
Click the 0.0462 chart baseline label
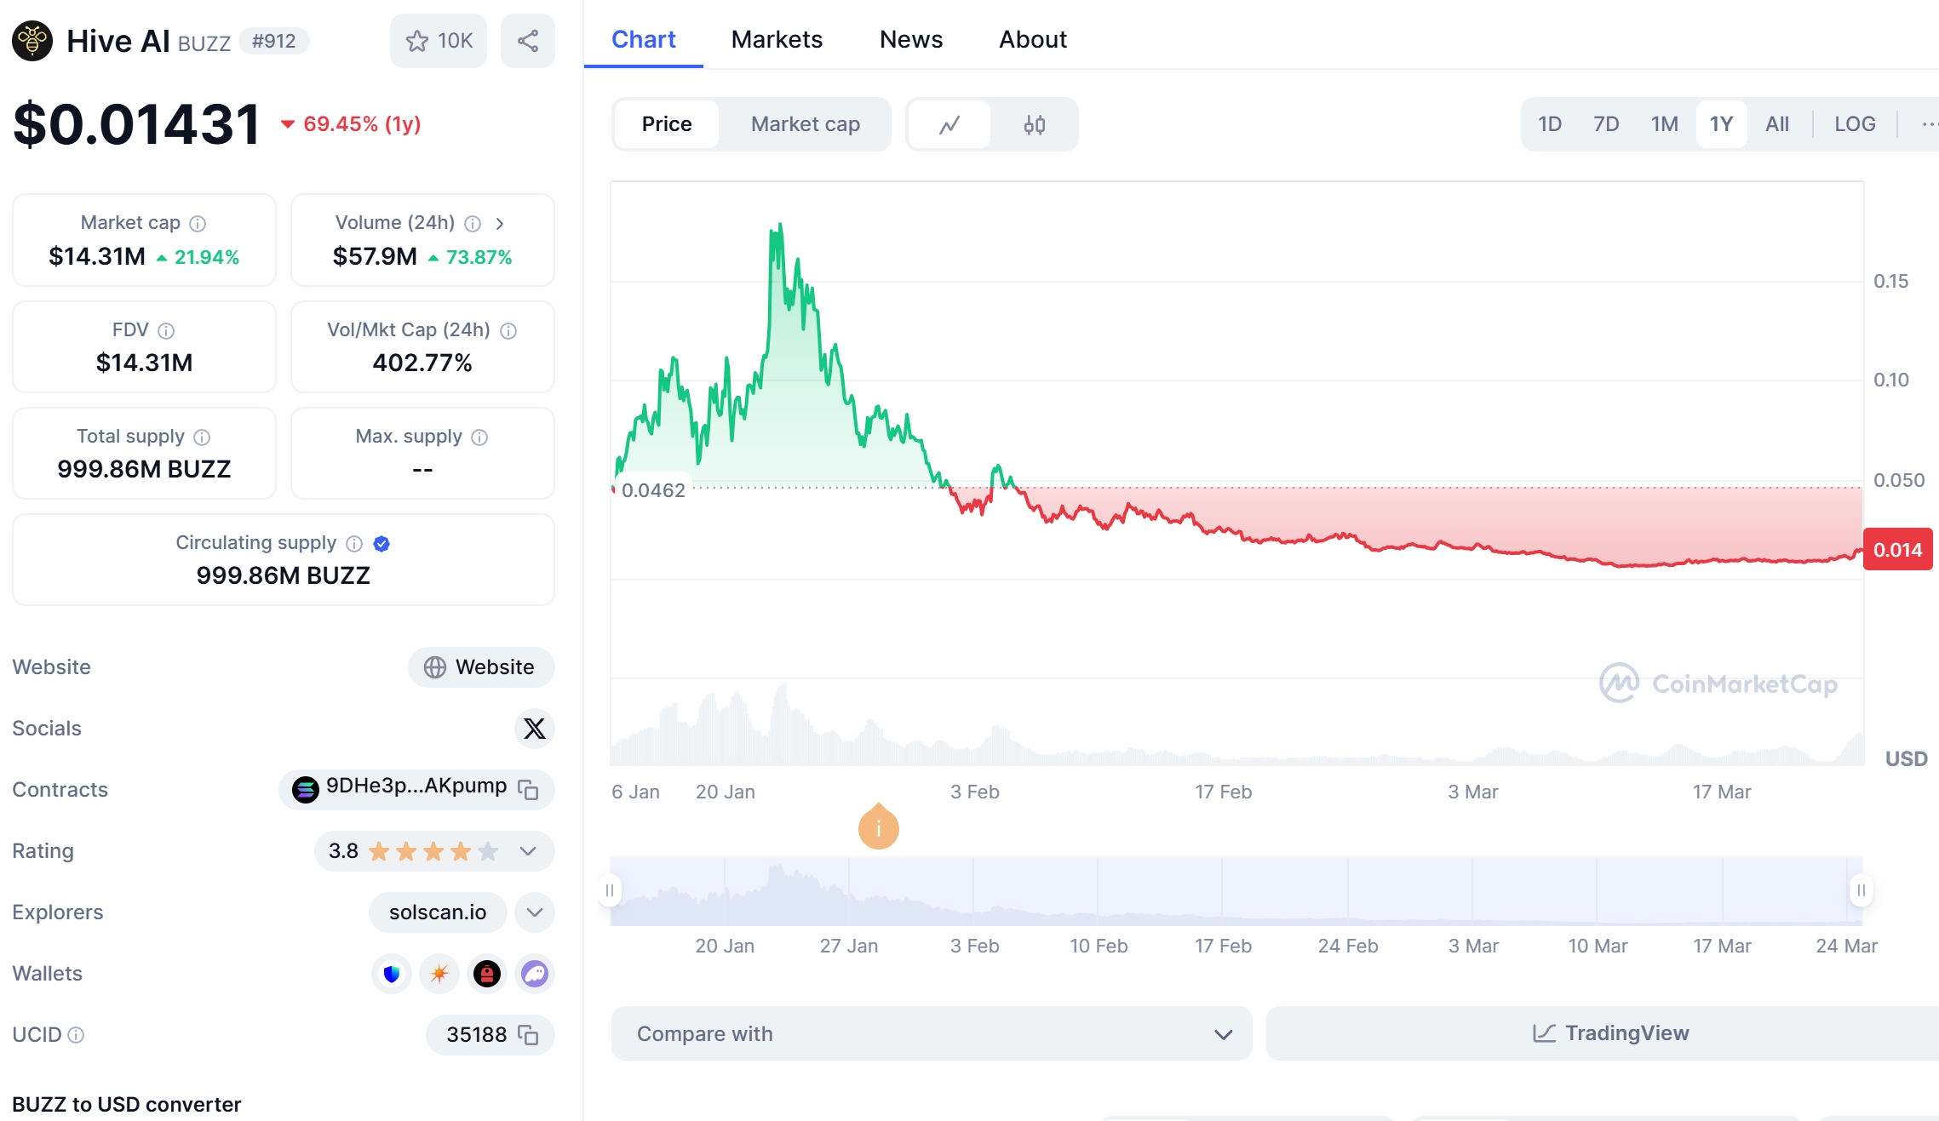click(x=653, y=490)
